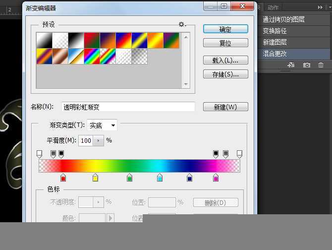Select the chrome gradient preset
This screenshot has height=250, width=332.
[76, 56]
